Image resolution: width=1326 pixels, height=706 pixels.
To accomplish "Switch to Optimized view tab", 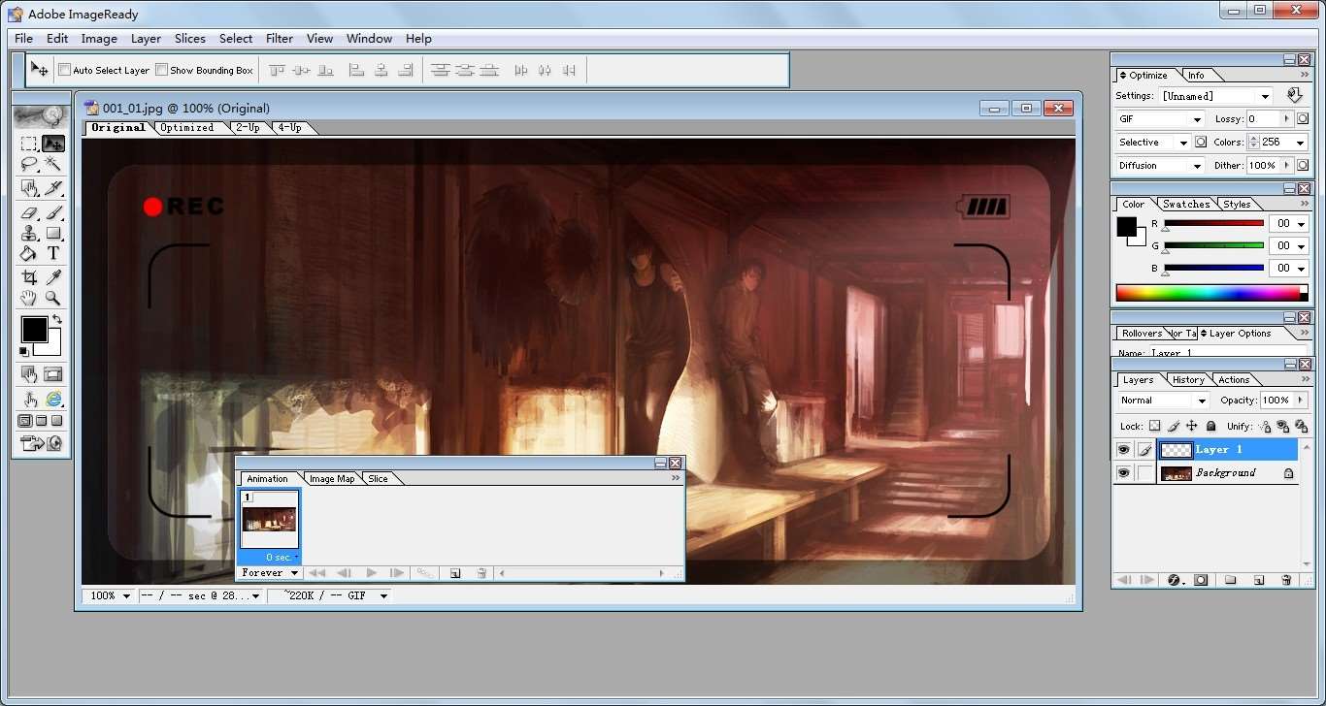I will coord(187,127).
